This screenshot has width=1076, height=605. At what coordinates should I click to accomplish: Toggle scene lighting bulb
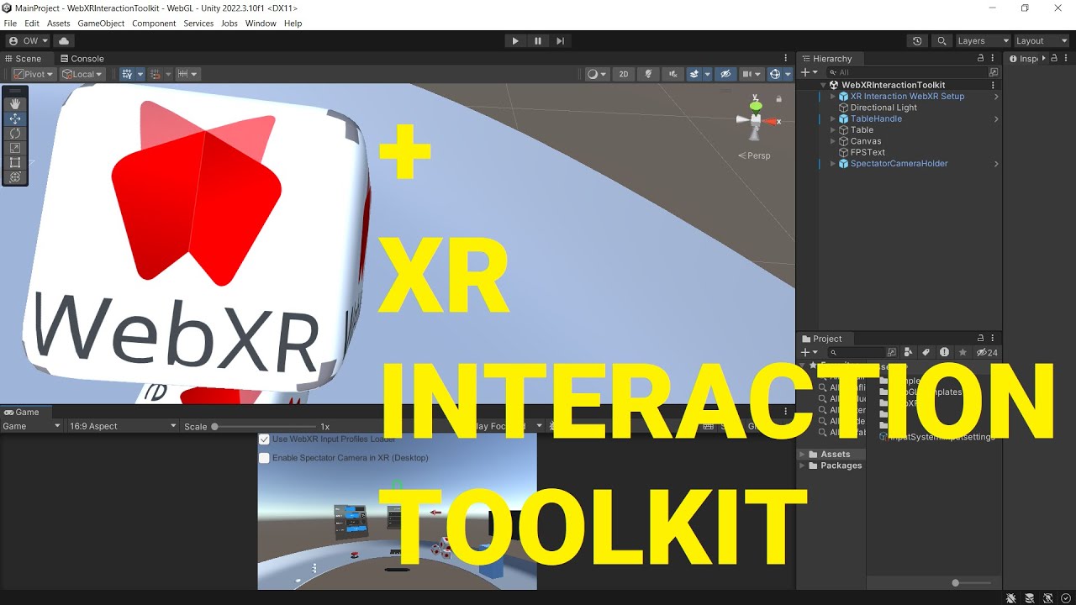pos(647,74)
